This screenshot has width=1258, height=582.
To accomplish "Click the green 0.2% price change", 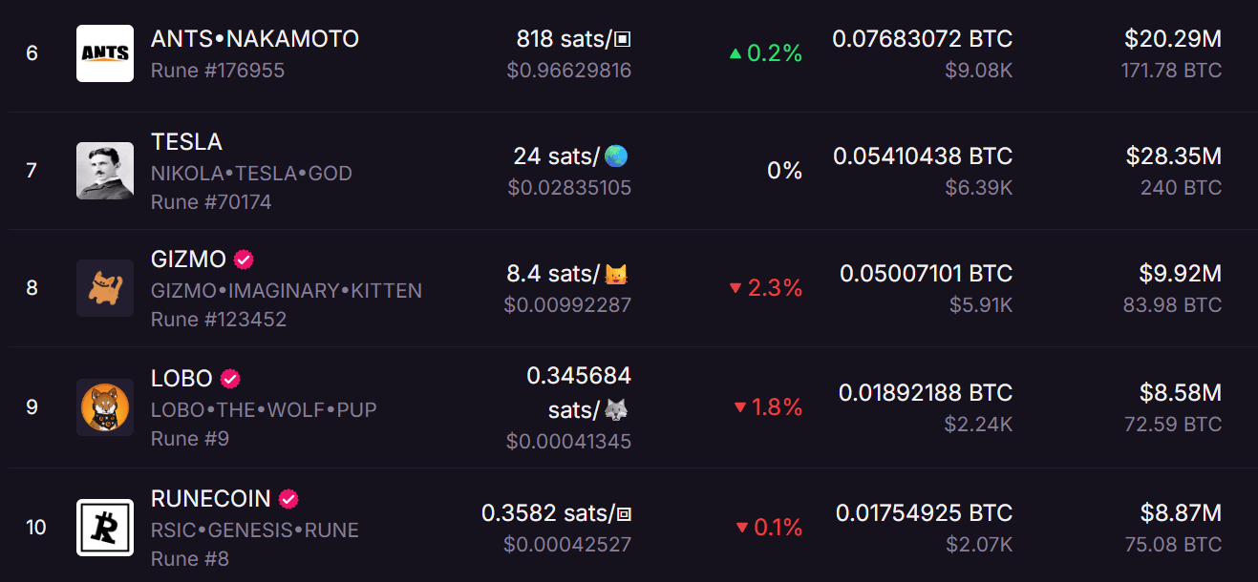I will [765, 53].
